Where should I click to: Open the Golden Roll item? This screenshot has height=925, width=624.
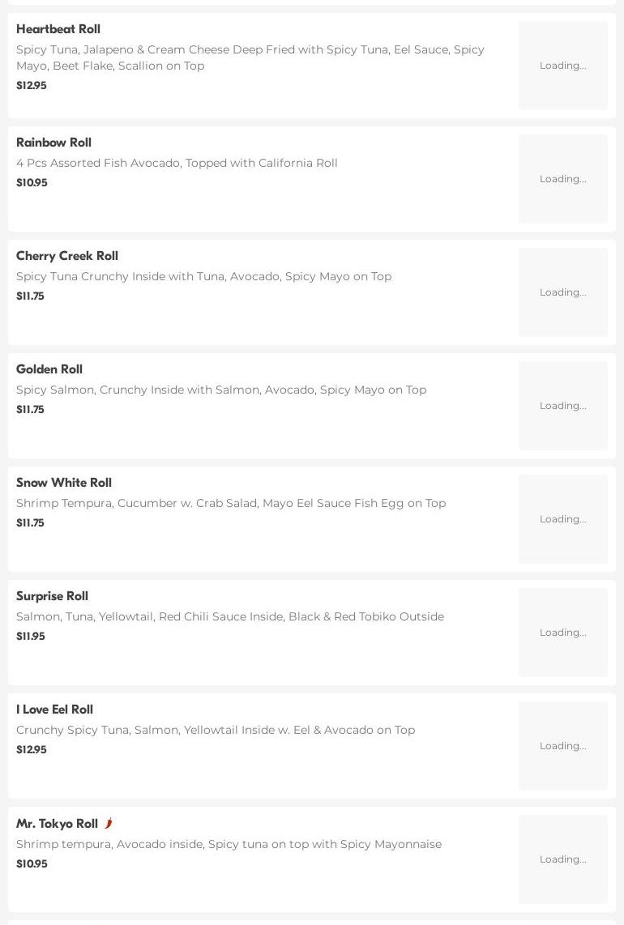[x=49, y=369]
